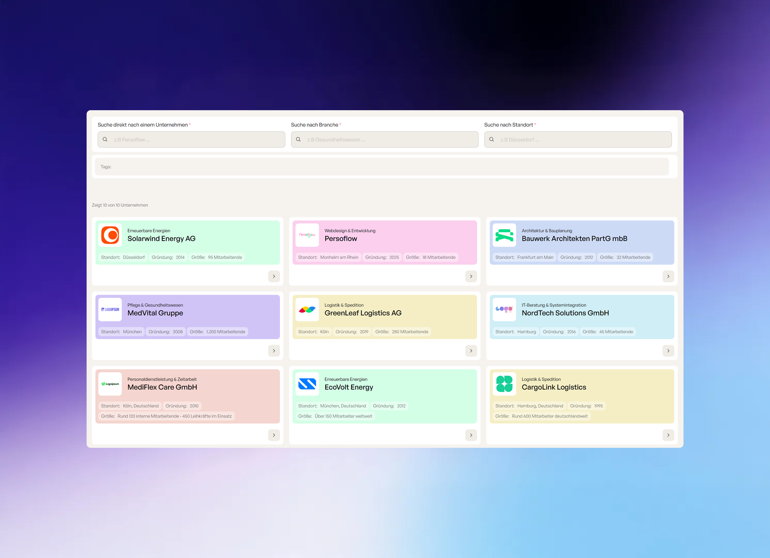Screen dimensions: 770x558
Task: Open GreenLeaf Logistics AG details chevron
Action: coord(471,351)
